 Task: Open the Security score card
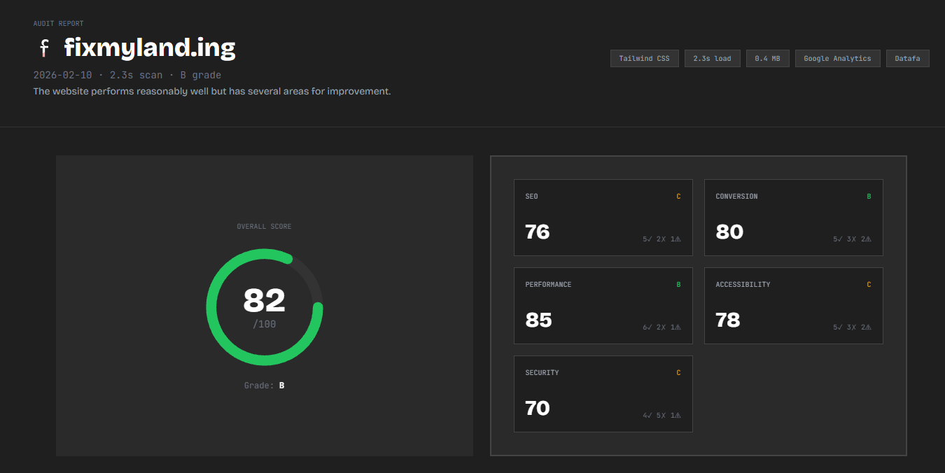[603, 394]
